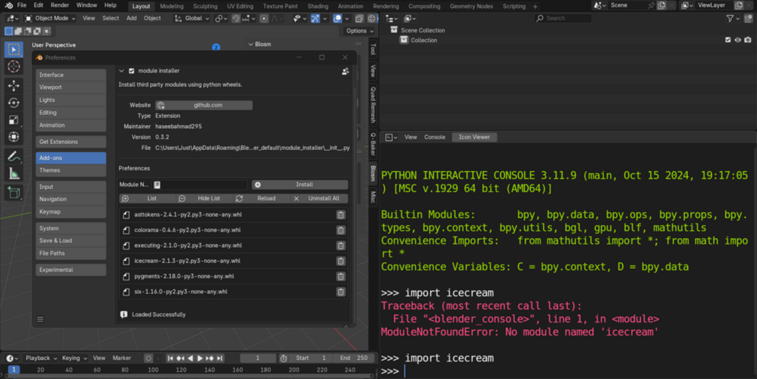Image resolution: width=757 pixels, height=379 pixels.
Task: Open the File menu
Action: click(22, 5)
